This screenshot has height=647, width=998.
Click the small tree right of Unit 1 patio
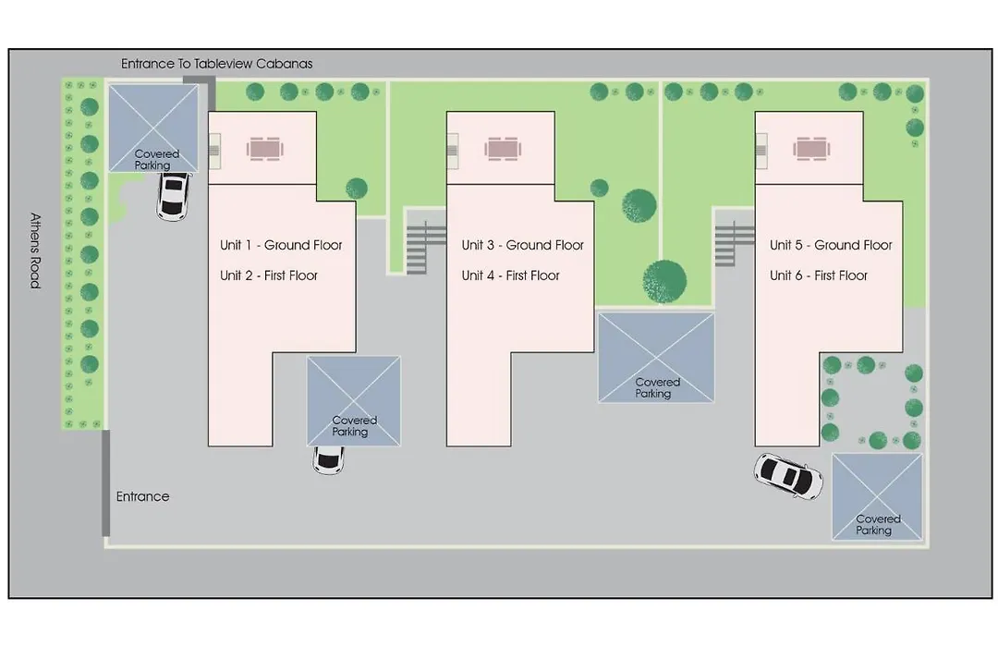pyautogui.click(x=357, y=189)
